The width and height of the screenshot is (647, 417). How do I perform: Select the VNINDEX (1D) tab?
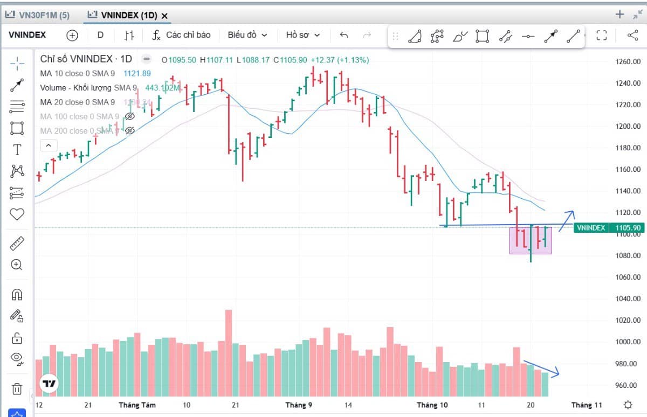pos(122,16)
